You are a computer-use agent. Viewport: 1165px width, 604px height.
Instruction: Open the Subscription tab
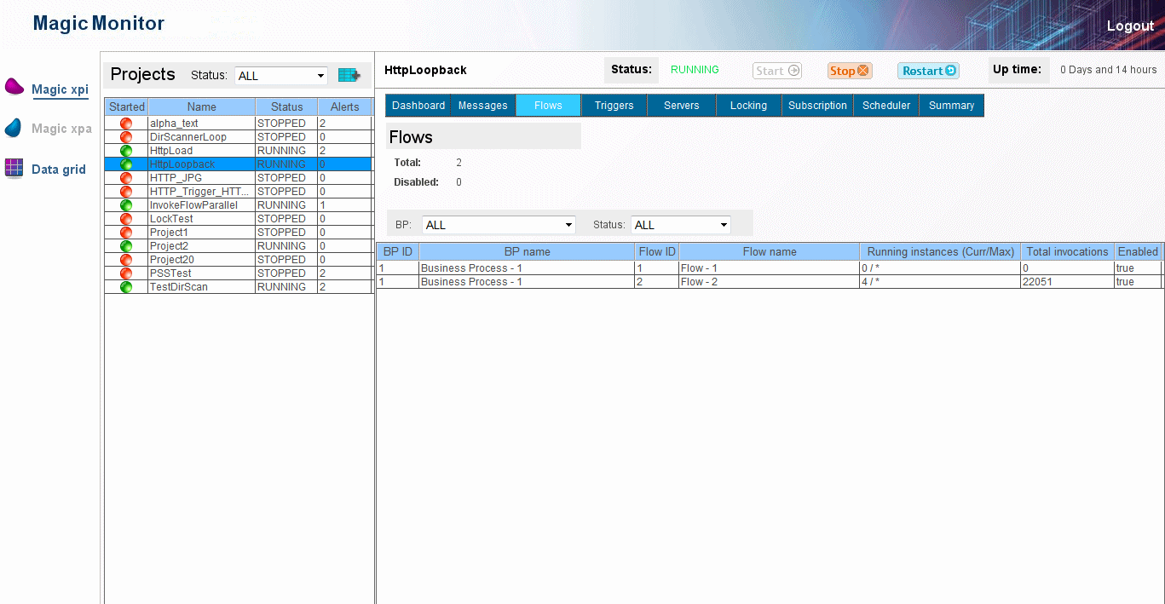tap(817, 106)
